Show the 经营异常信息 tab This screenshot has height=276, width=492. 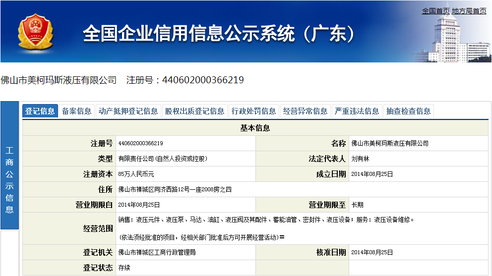click(306, 111)
